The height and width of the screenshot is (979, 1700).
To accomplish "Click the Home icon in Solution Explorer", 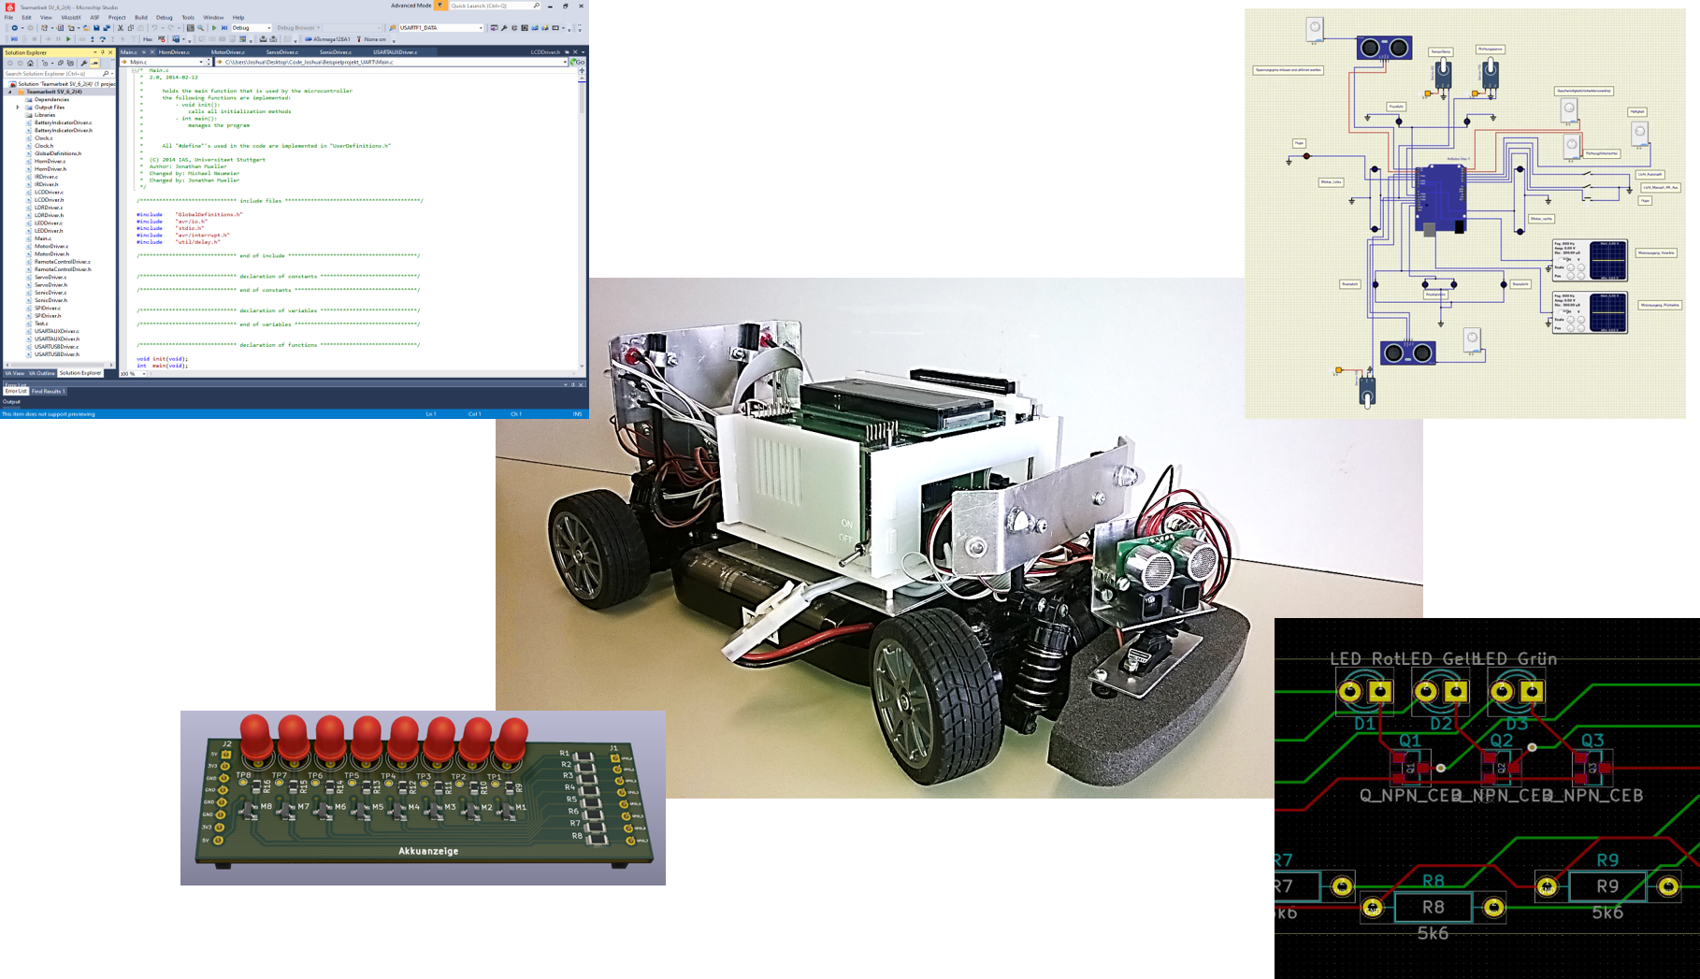I will (30, 63).
